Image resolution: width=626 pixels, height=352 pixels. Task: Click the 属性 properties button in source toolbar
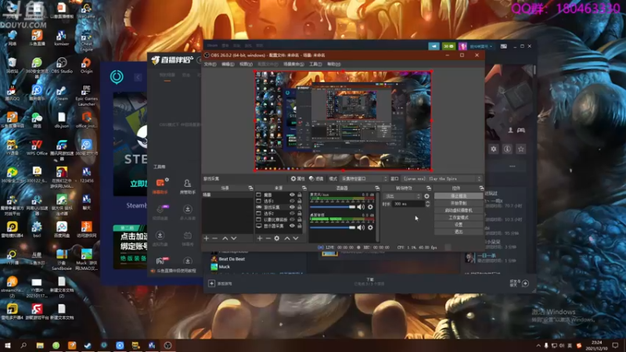click(298, 179)
